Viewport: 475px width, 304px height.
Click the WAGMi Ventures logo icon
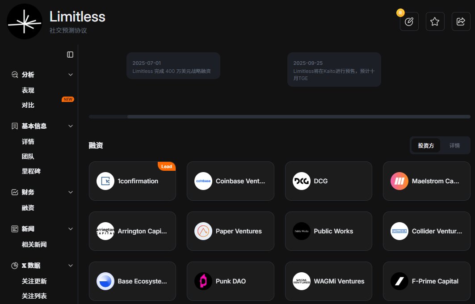pyautogui.click(x=302, y=281)
